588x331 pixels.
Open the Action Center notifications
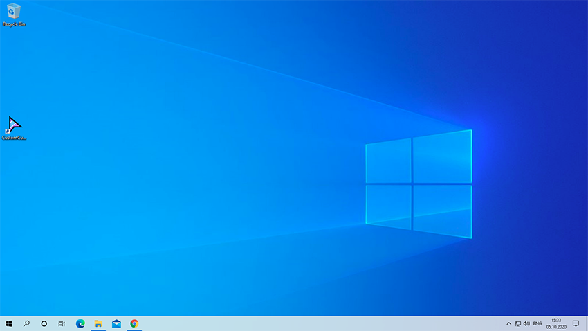pyautogui.click(x=576, y=323)
